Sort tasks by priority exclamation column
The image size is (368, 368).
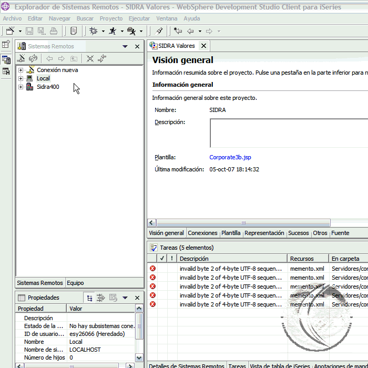coord(172,259)
